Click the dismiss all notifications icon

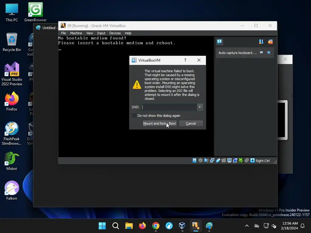(x=270, y=42)
